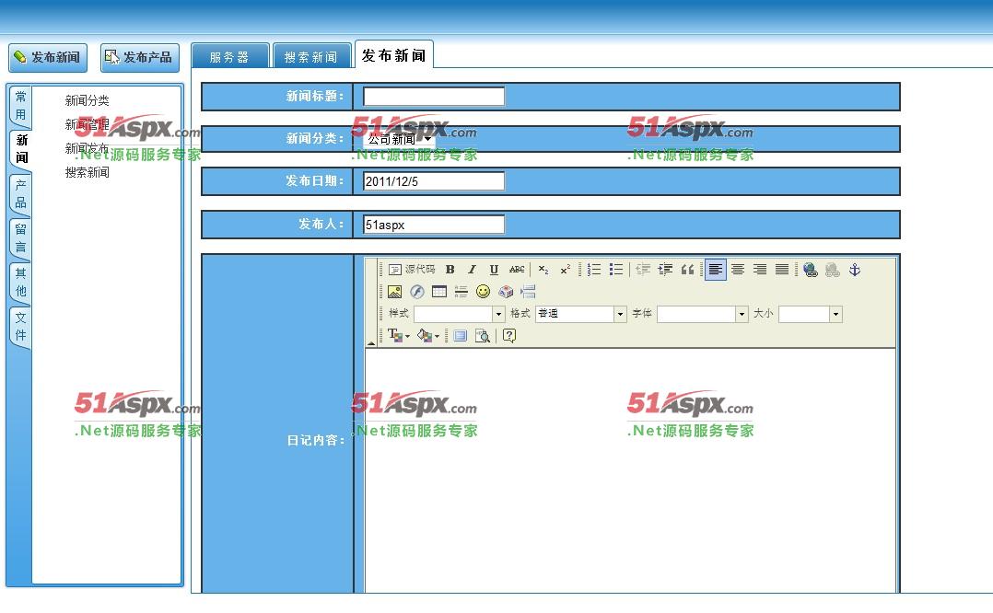Click the preview icon with magnifier

483,335
